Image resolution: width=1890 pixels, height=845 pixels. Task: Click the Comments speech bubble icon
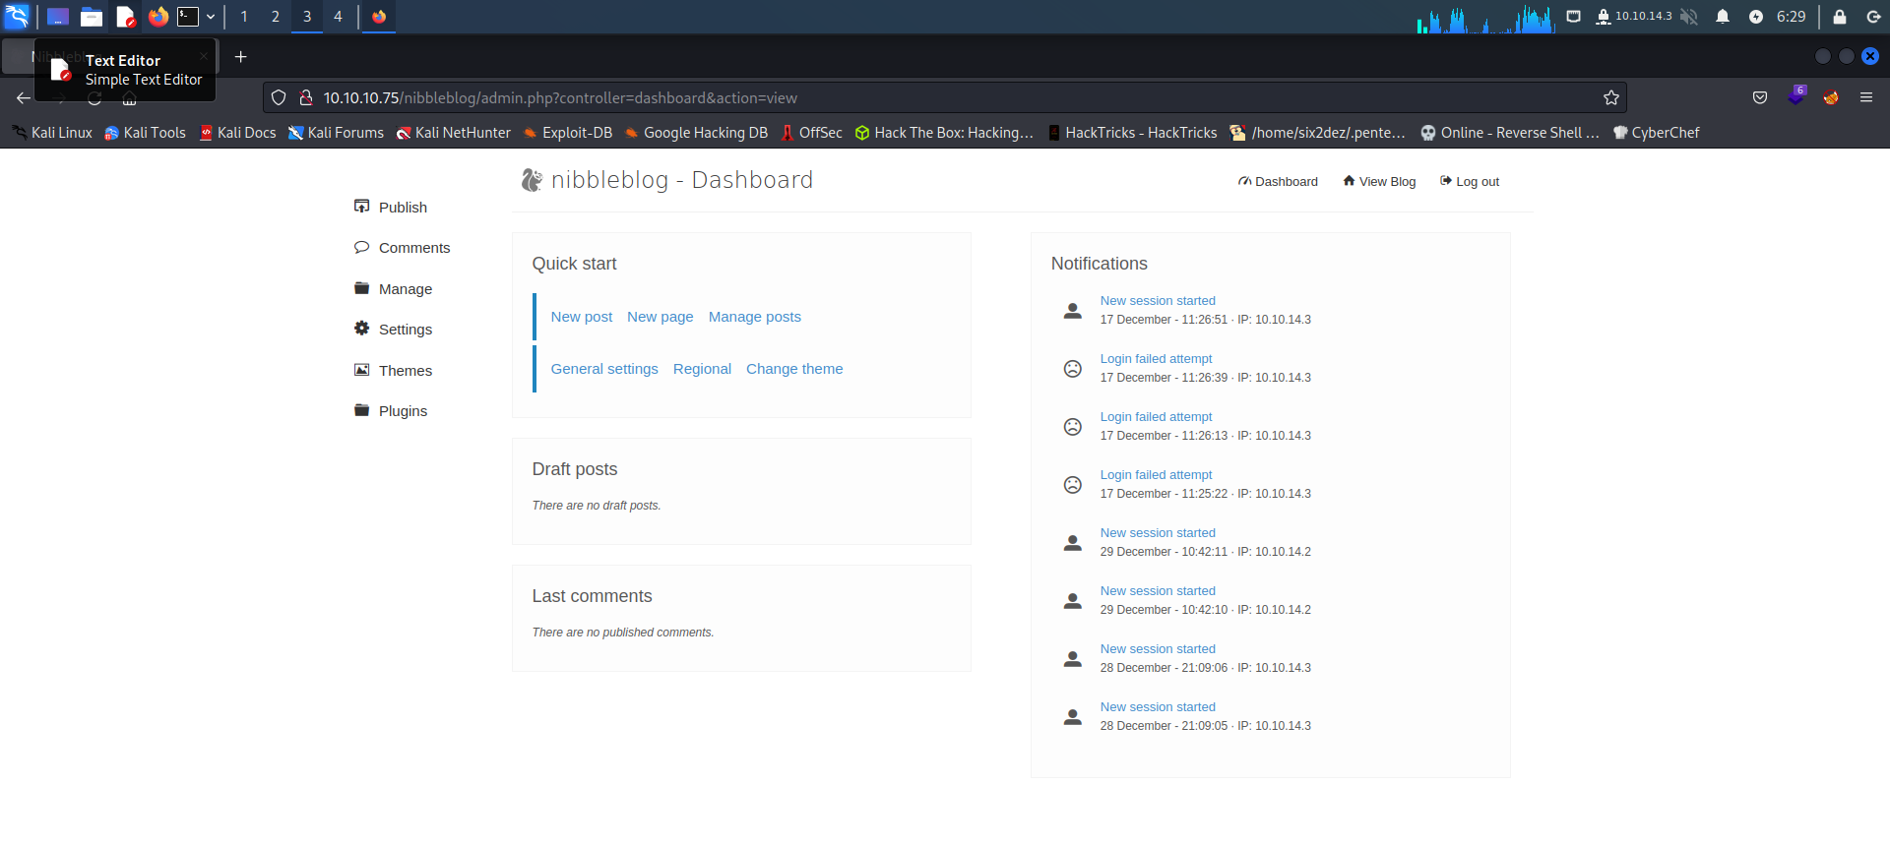pyautogui.click(x=361, y=248)
